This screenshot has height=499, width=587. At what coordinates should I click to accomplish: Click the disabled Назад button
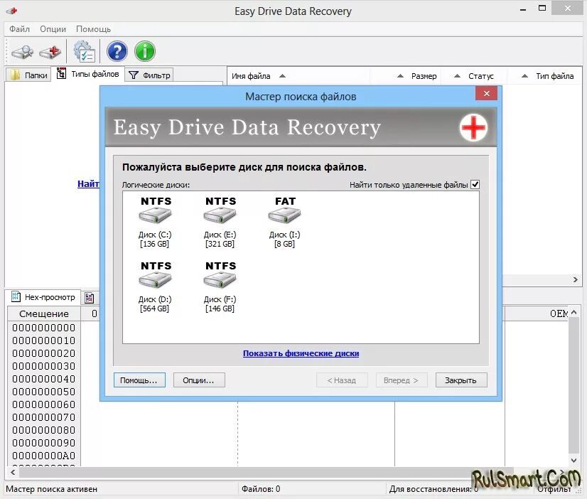pos(342,380)
